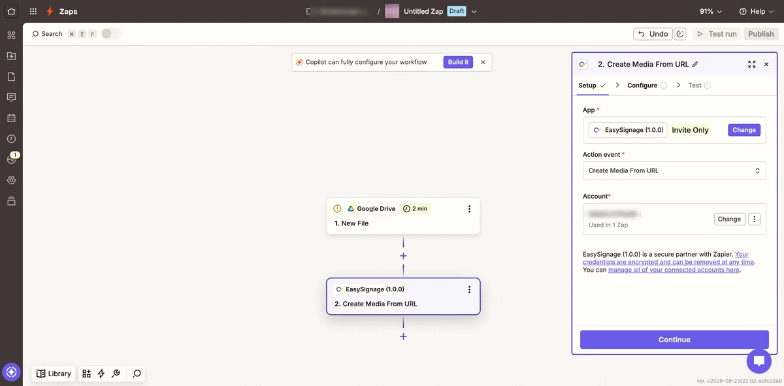
Task: Add a step between Google Drive and EasySignage
Action: (x=403, y=256)
